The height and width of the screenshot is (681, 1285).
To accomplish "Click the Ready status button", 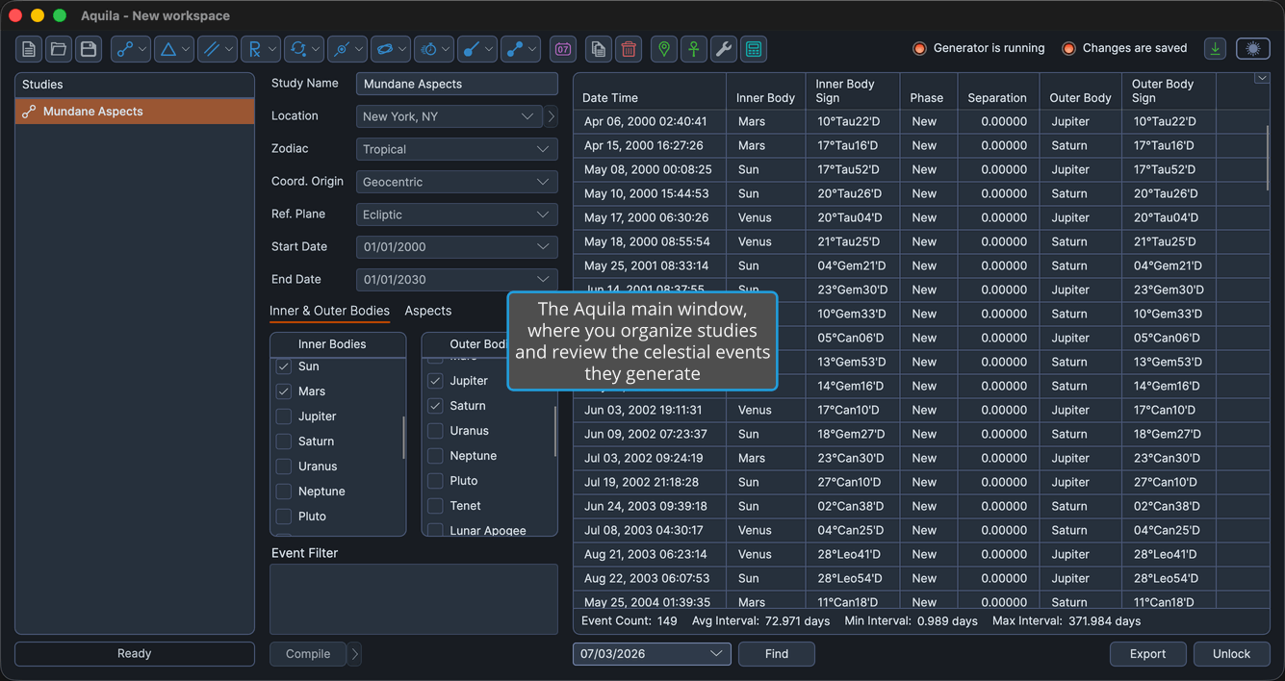I will point(135,654).
